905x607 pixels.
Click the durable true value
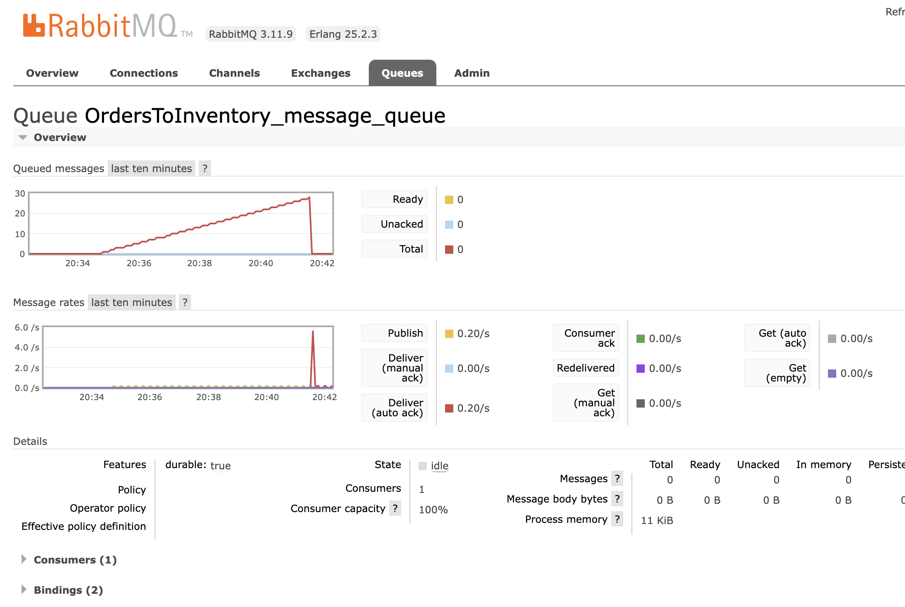point(220,466)
